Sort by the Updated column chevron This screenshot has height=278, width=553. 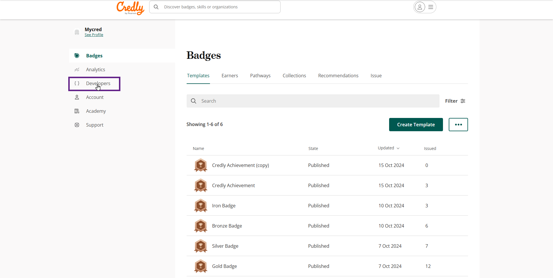398,148
